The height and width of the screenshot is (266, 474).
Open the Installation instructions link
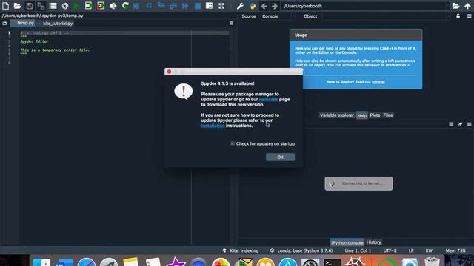click(213, 126)
